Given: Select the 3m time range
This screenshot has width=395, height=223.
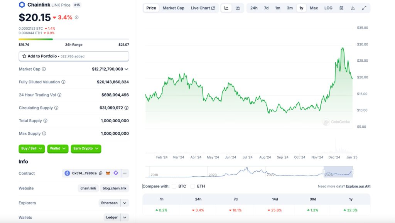Looking at the screenshot, I should (290, 8).
